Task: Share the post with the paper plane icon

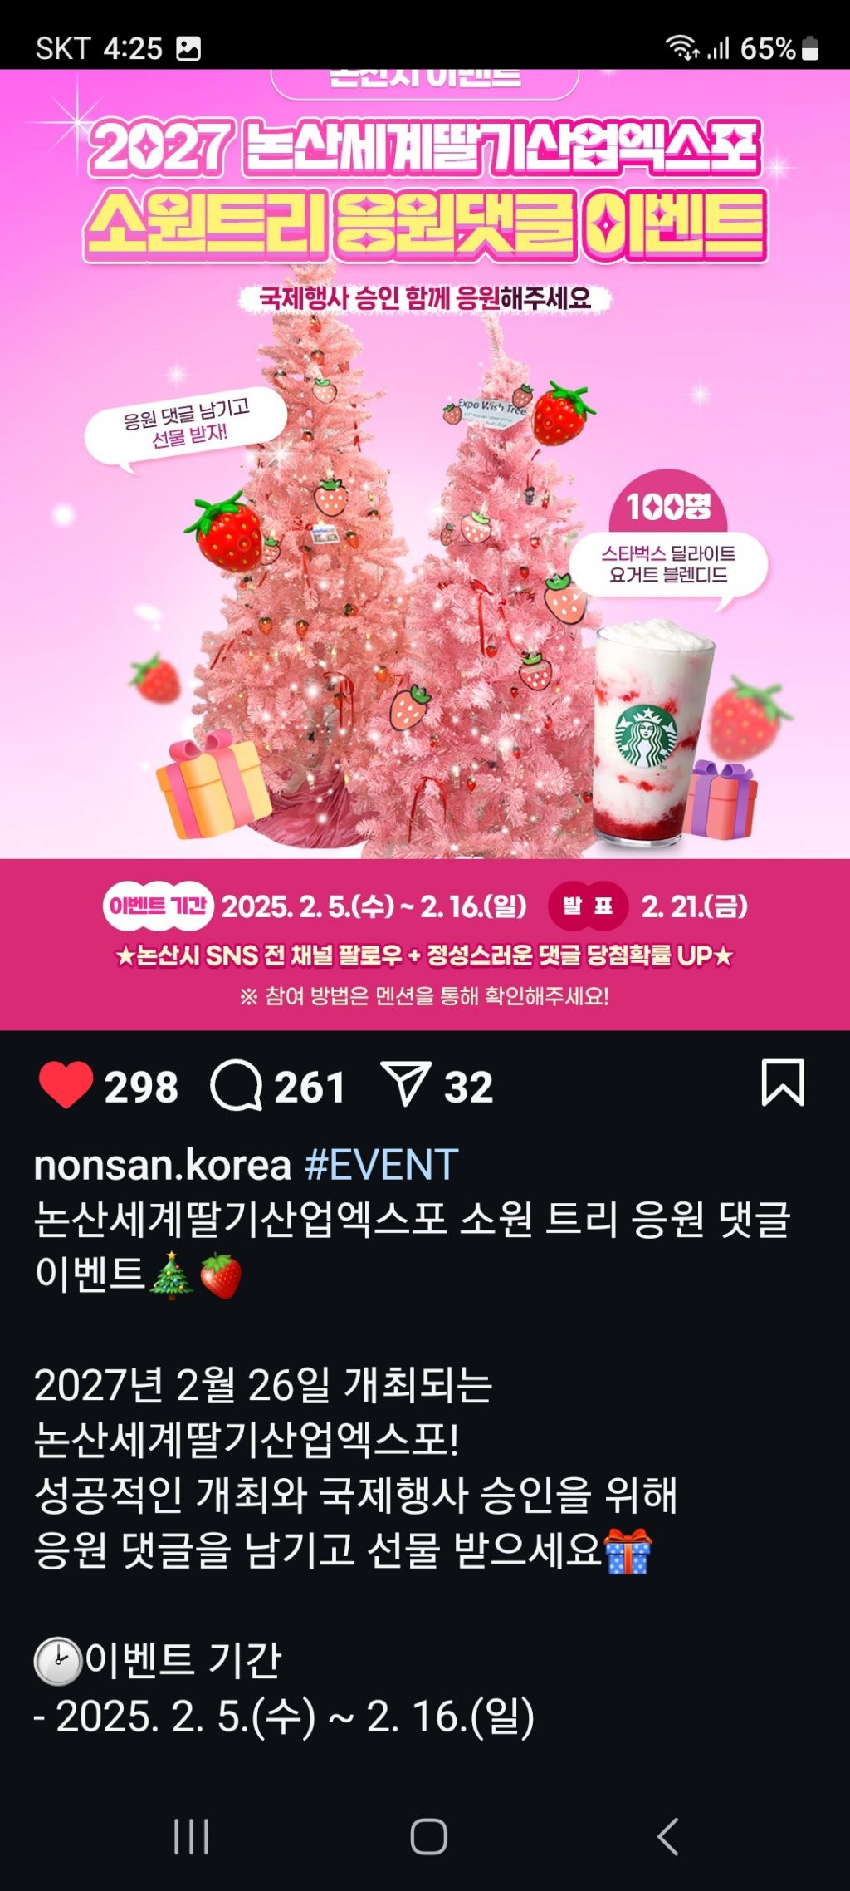Action: (406, 1083)
